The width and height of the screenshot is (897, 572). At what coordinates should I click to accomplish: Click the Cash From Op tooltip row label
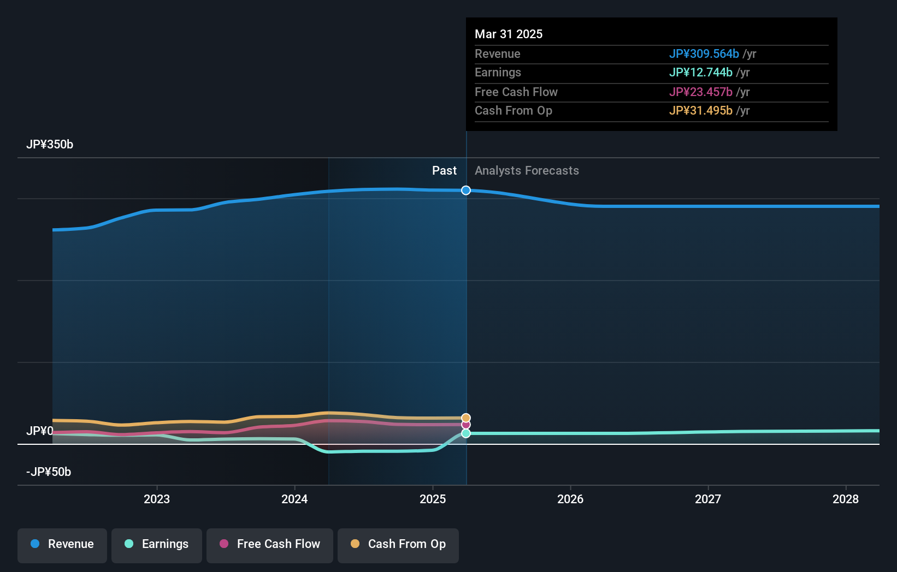tap(514, 111)
